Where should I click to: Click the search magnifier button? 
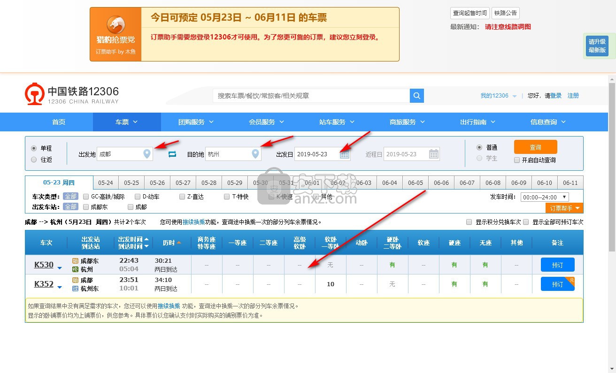[x=416, y=96]
